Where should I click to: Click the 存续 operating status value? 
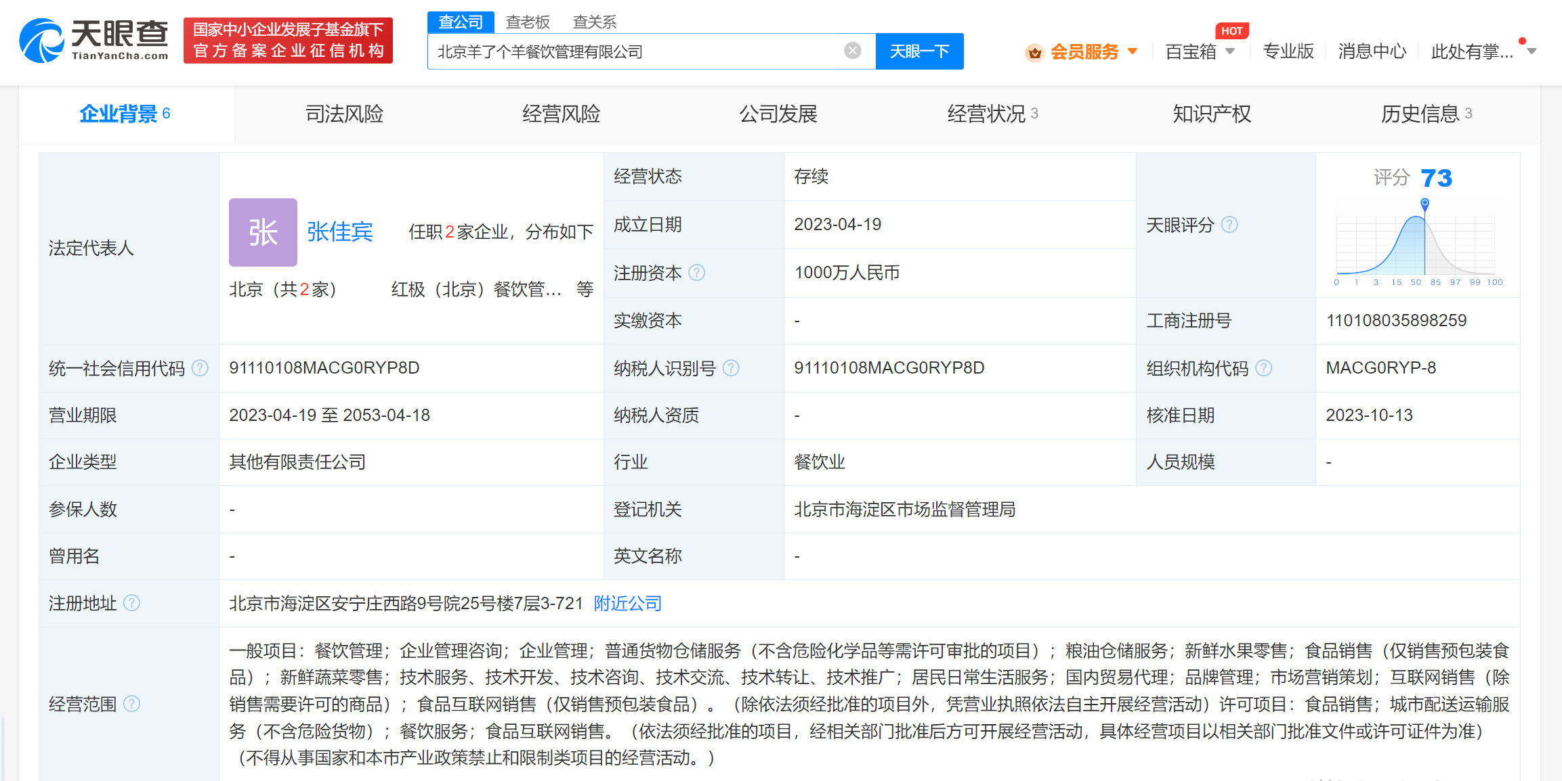pos(811,176)
